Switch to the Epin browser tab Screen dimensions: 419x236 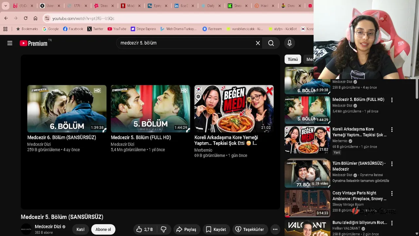point(157,6)
